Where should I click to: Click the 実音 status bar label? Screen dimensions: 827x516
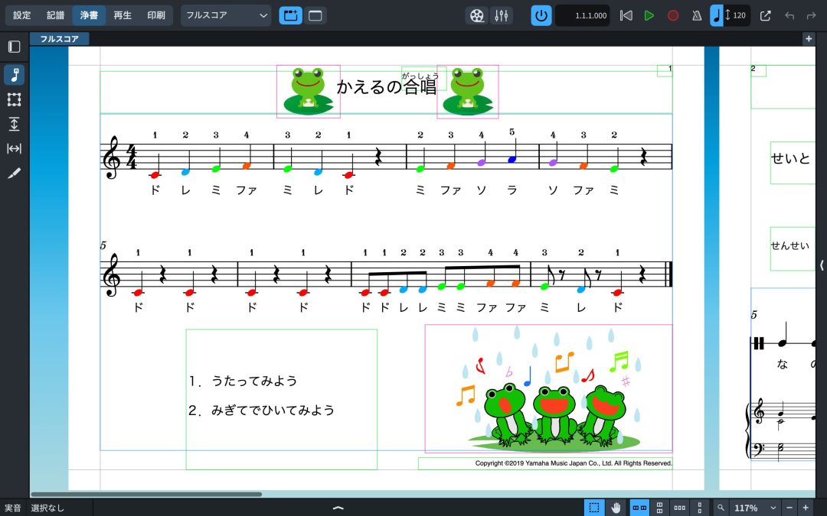point(13,508)
